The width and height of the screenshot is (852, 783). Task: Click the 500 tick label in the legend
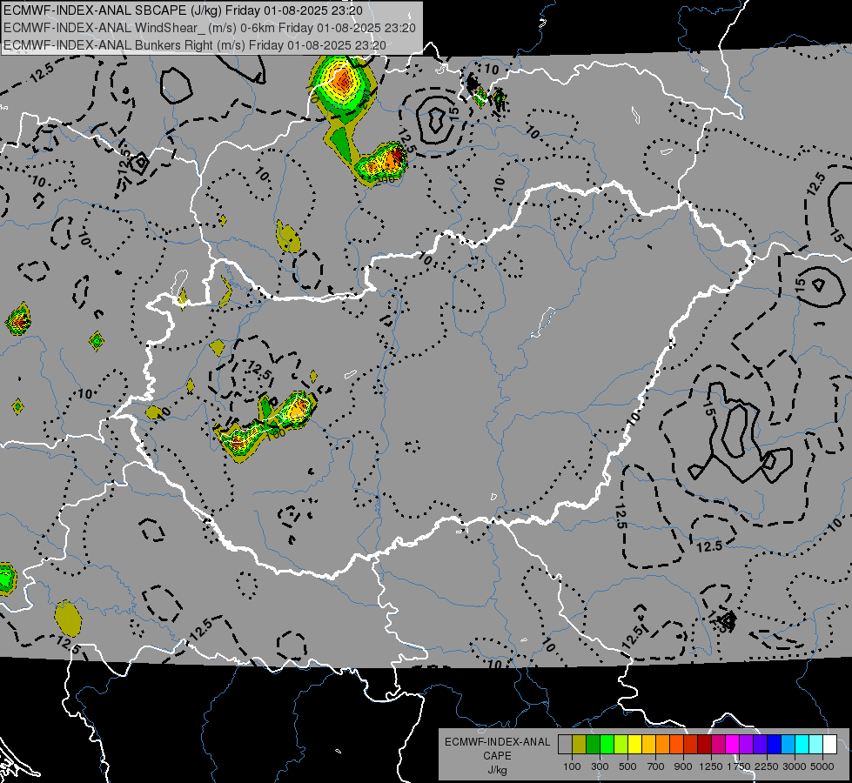click(627, 766)
